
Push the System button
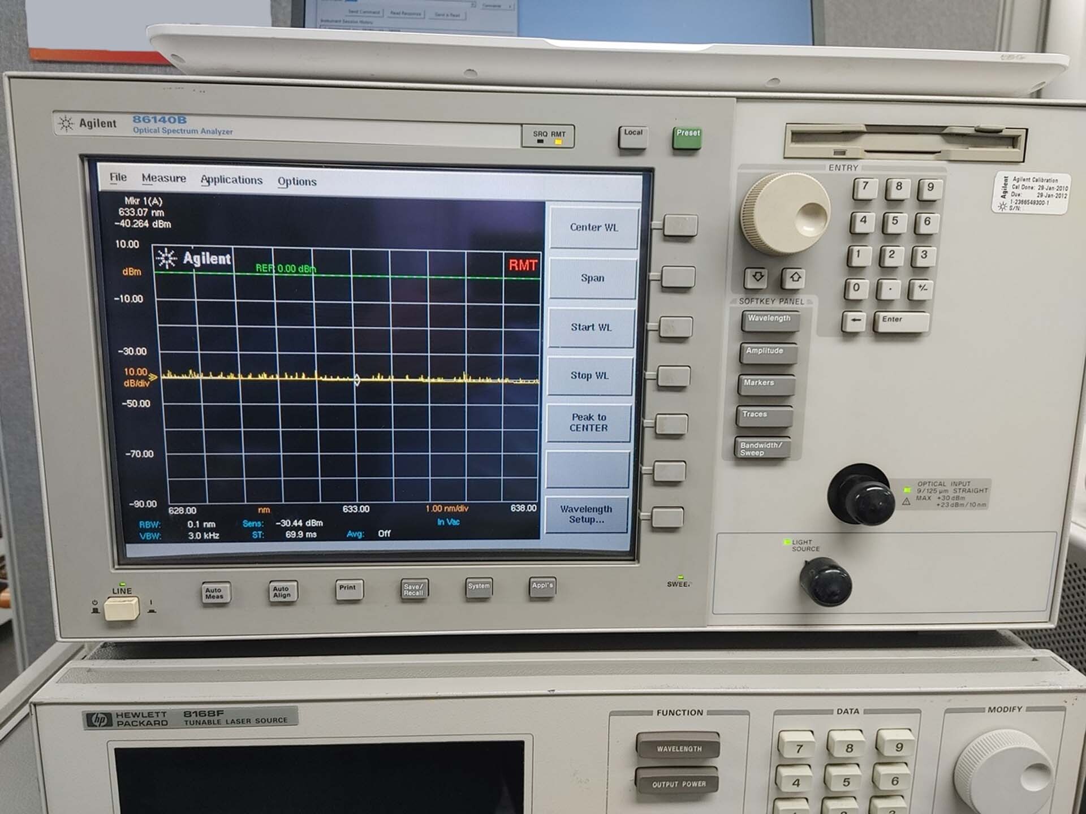[479, 588]
